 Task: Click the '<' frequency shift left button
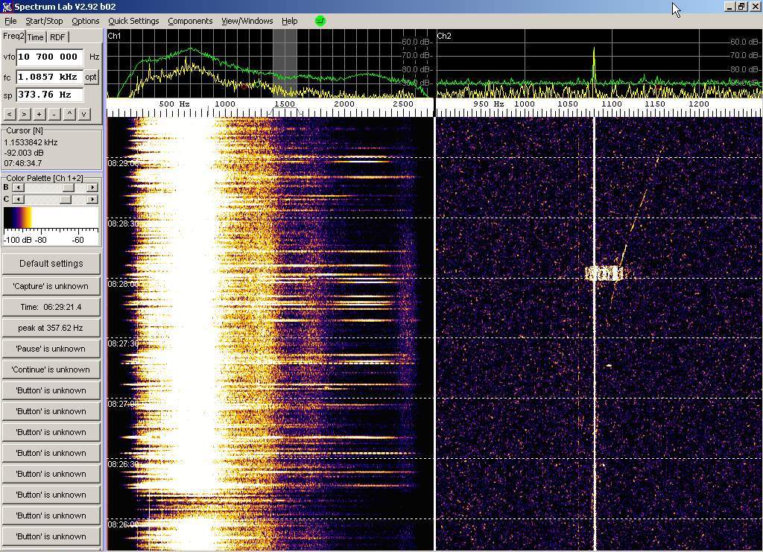tap(10, 114)
